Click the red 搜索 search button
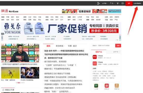Screen dimensions: 143x93 (118, 46)
